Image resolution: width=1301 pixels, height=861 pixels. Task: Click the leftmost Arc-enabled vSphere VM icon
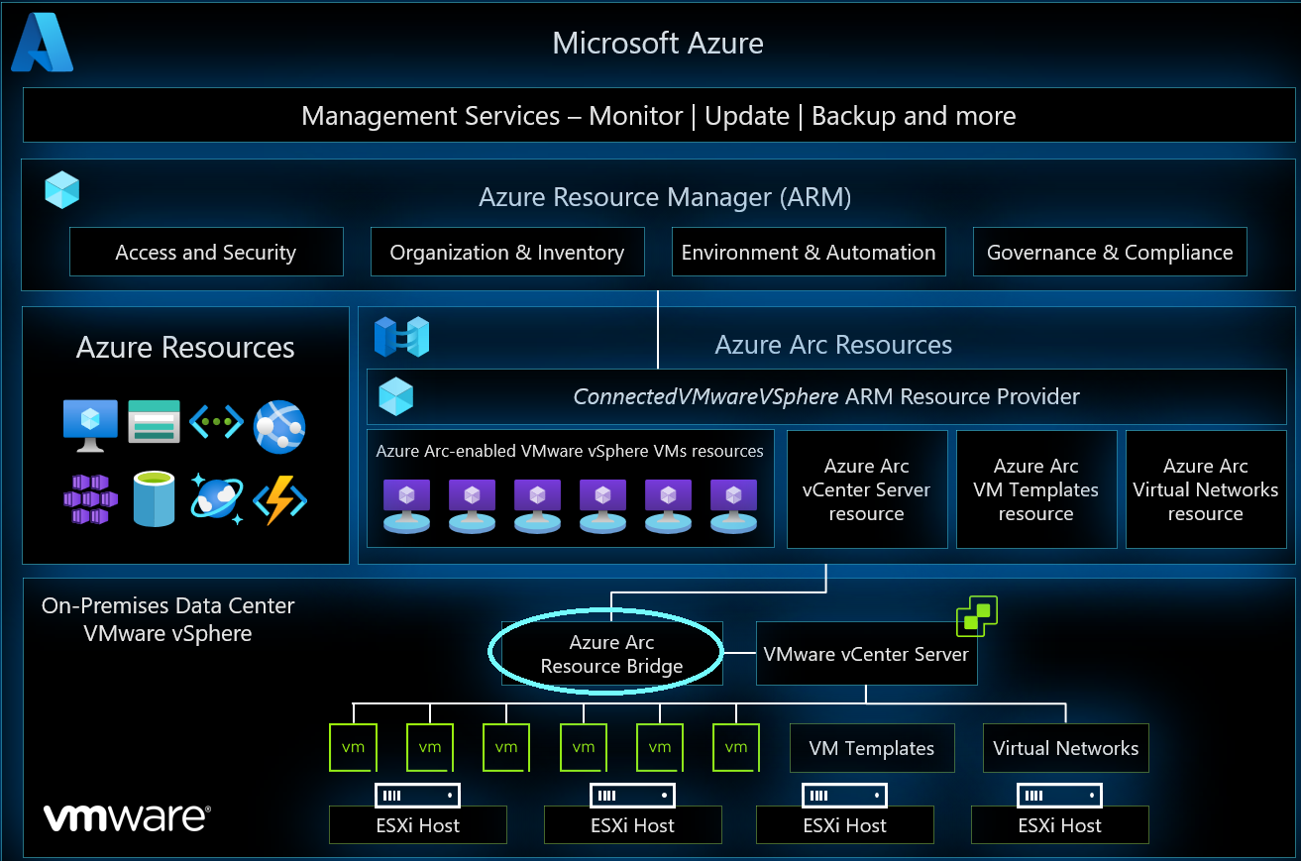pos(406,506)
